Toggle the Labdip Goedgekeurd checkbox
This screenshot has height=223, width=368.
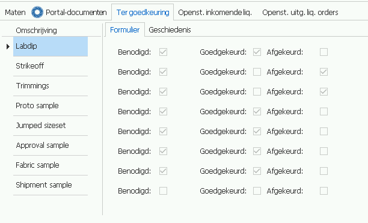257,52
